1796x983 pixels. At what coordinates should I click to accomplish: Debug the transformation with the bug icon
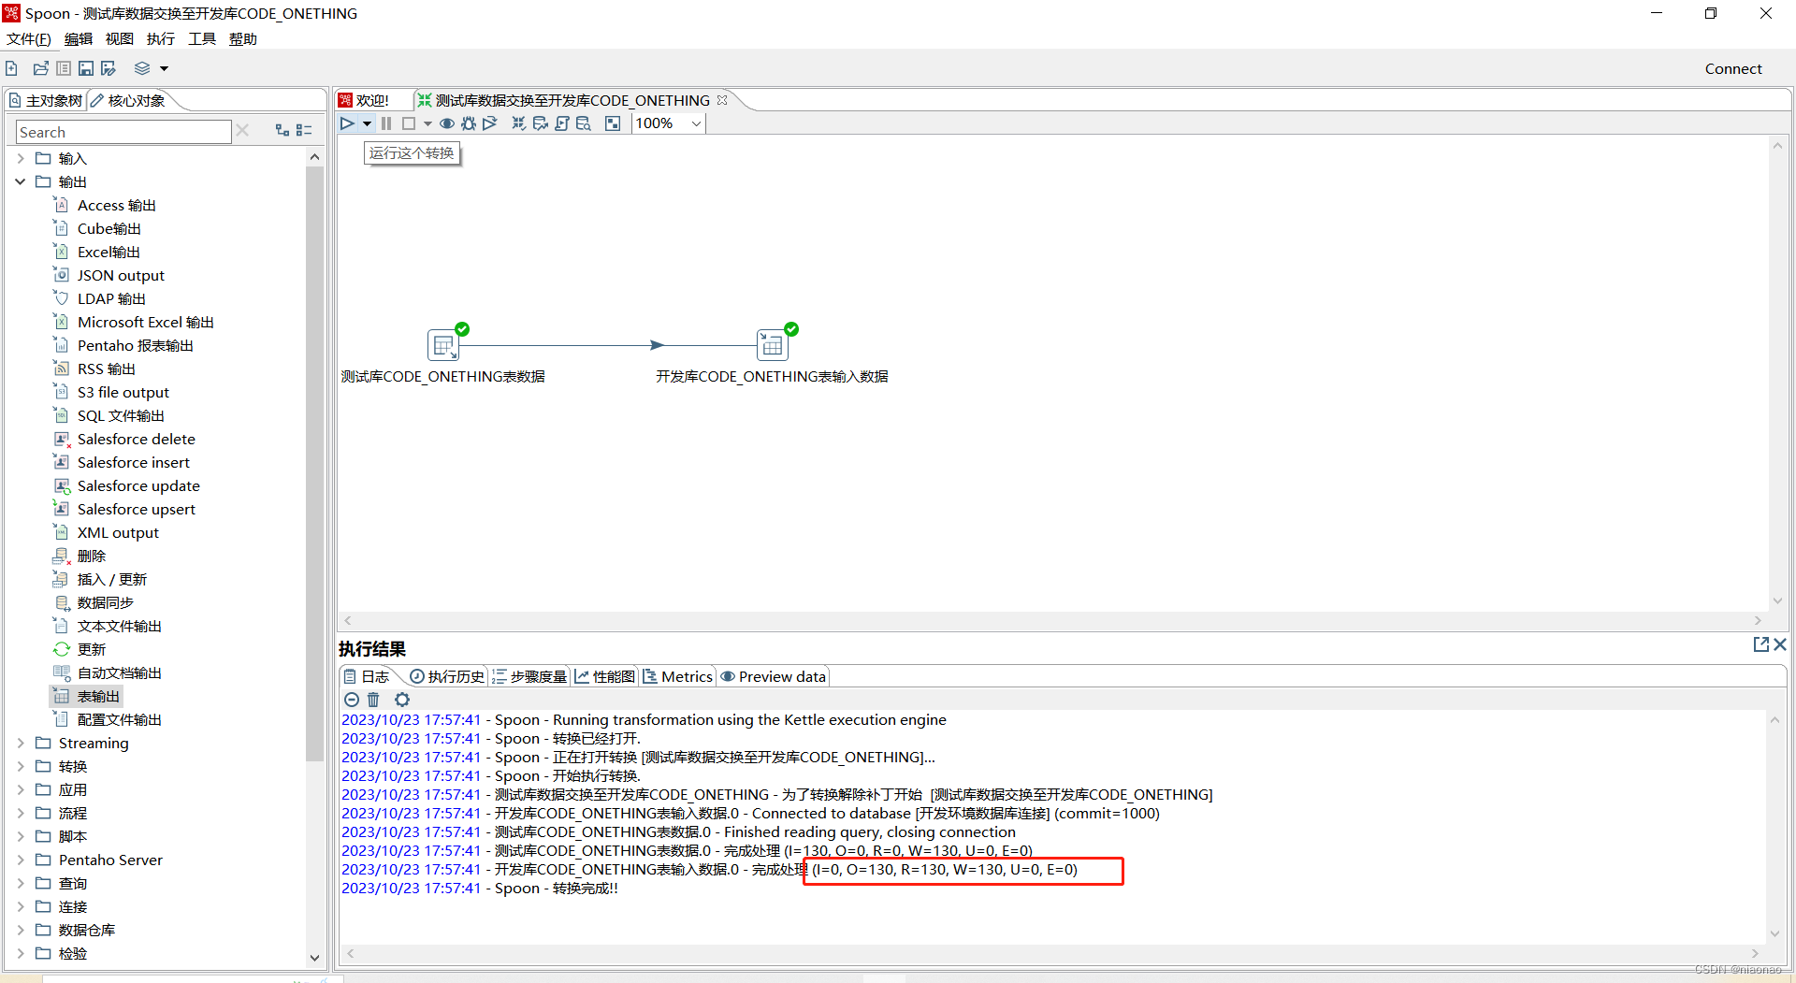point(469,123)
